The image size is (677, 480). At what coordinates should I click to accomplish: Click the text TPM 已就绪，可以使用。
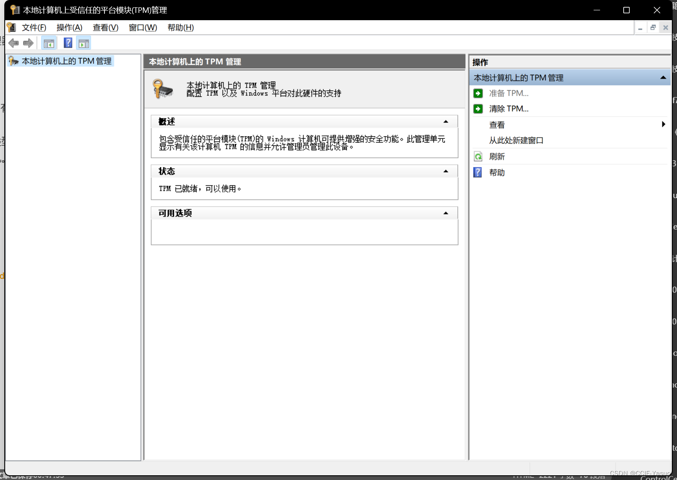(x=200, y=189)
